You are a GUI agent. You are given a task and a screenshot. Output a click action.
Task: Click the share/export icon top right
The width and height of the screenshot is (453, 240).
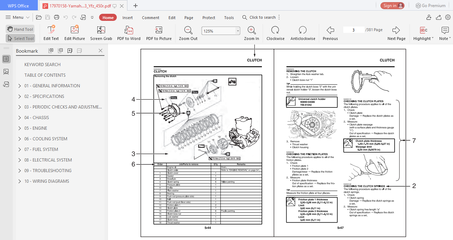click(438, 17)
